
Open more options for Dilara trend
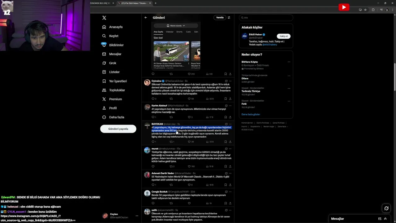(x=289, y=76)
